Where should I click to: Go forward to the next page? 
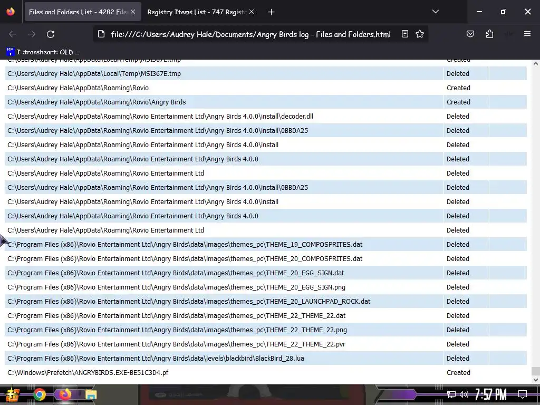click(x=32, y=34)
